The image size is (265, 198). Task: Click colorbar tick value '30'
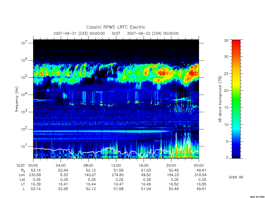coord(226,56)
